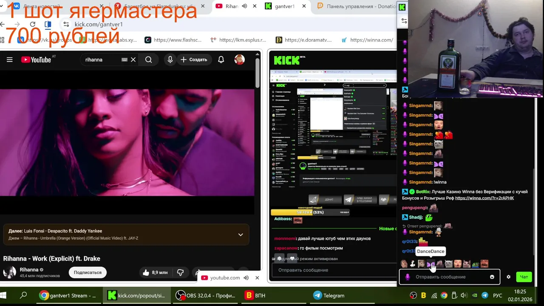Clear the rihanna search query with X
544x306 pixels.
tap(133, 59)
